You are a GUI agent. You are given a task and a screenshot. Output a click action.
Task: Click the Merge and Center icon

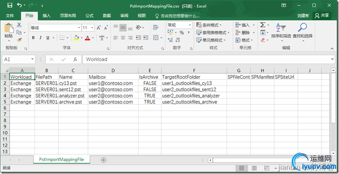tap(156, 38)
